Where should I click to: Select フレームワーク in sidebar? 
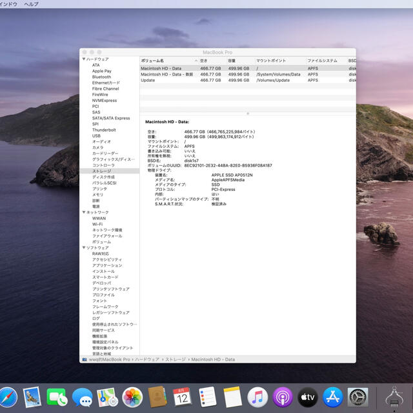point(105,307)
